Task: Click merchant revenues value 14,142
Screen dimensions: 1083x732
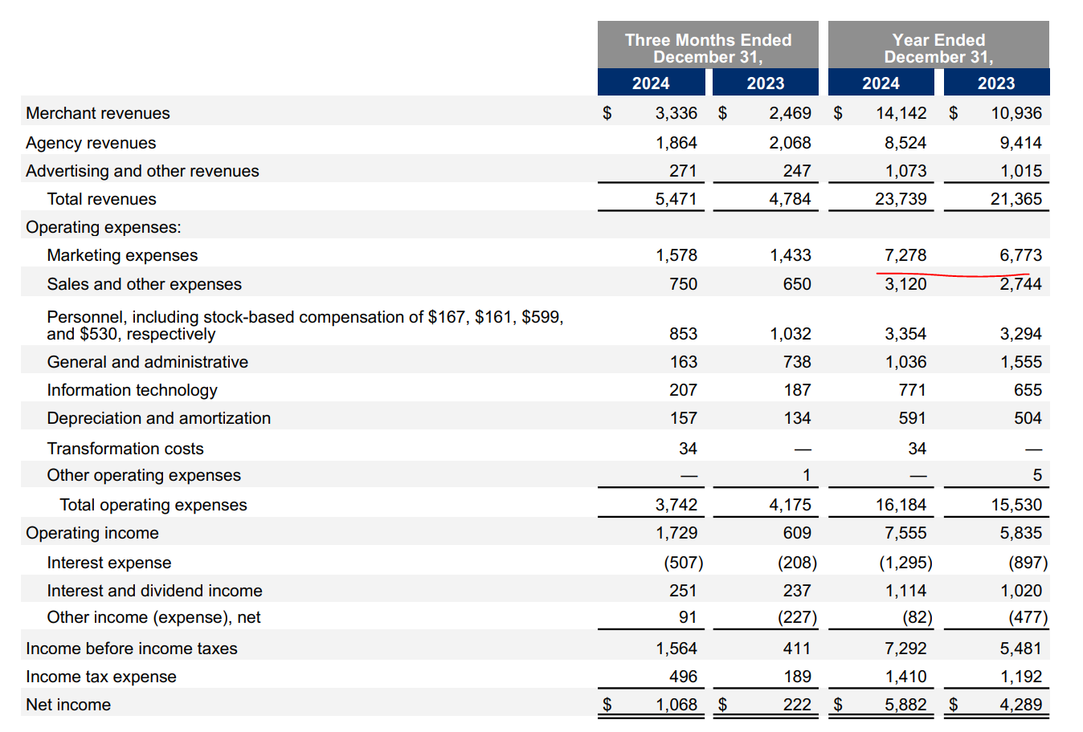Action: point(901,113)
